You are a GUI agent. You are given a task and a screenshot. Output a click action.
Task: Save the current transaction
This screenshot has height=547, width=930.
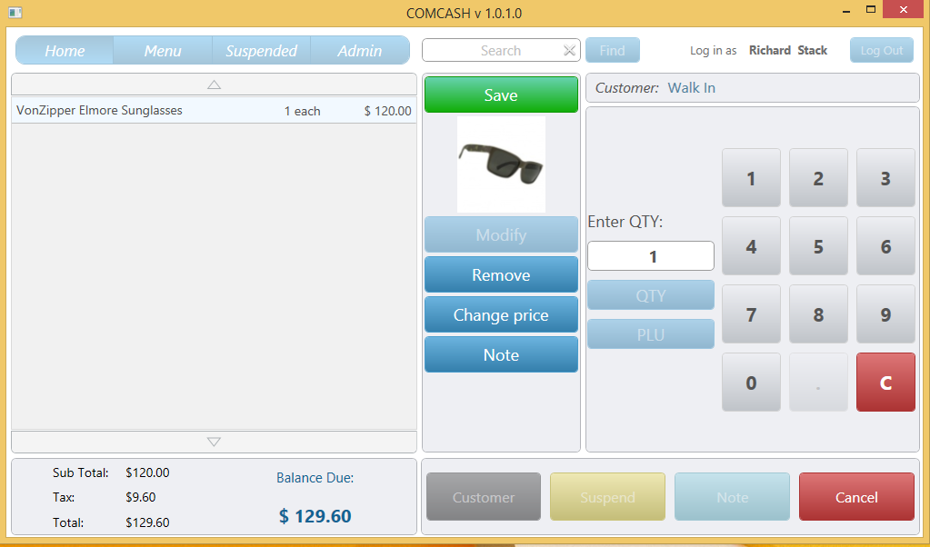[x=500, y=94]
